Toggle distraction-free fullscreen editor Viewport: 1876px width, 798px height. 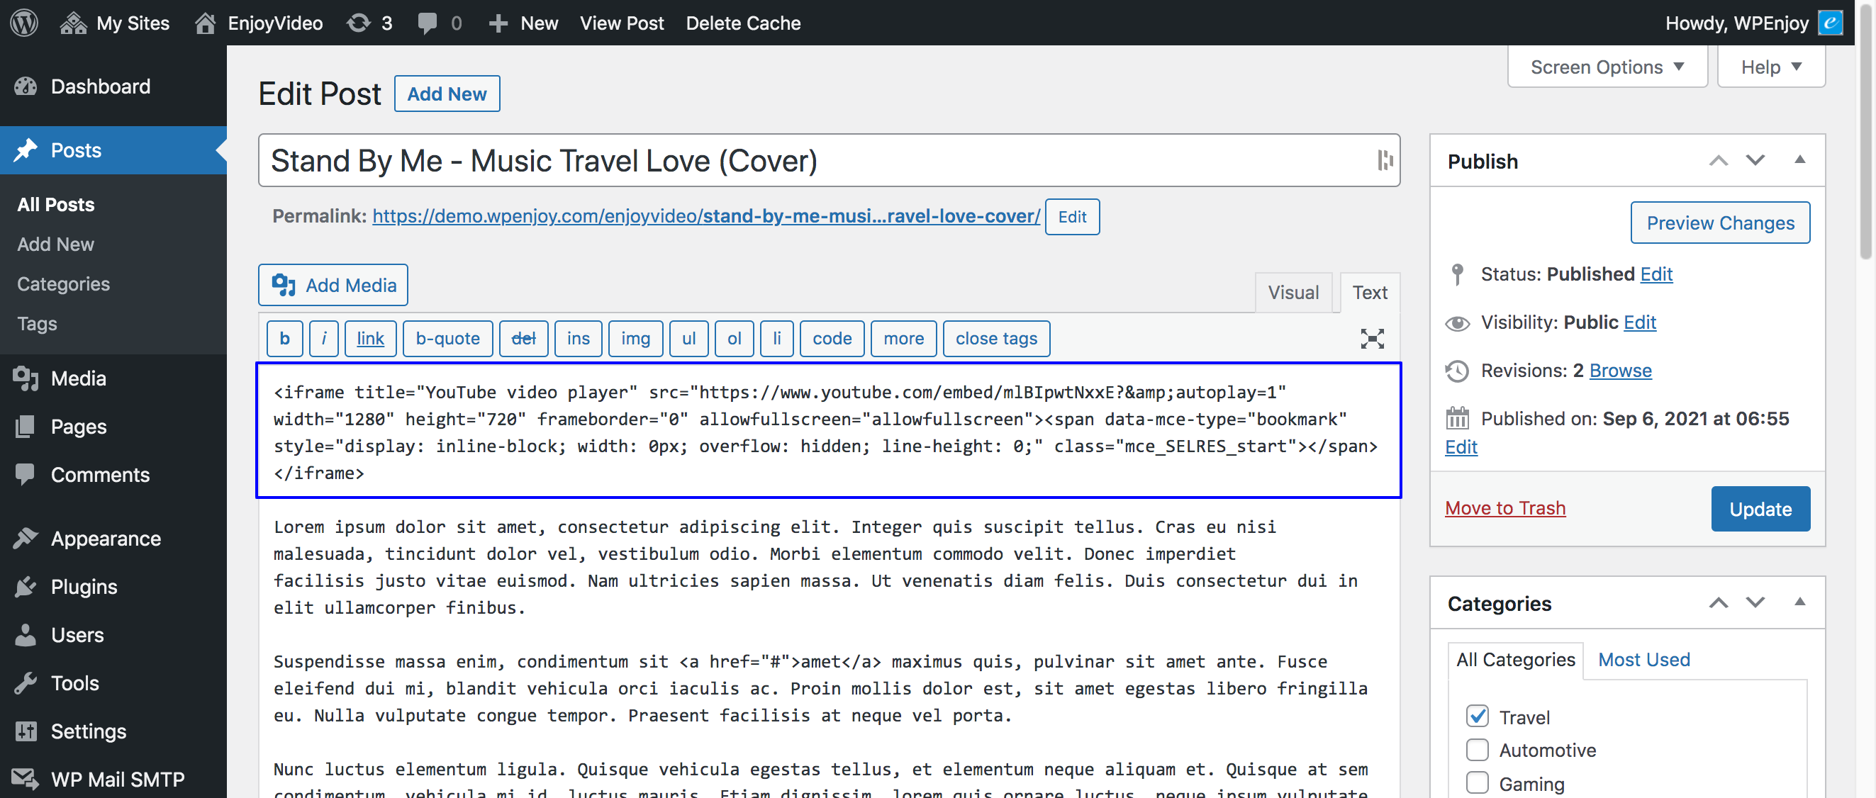[1372, 339]
